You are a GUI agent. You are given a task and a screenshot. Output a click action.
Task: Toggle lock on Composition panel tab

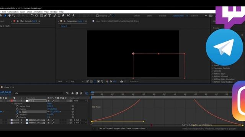[65, 21]
